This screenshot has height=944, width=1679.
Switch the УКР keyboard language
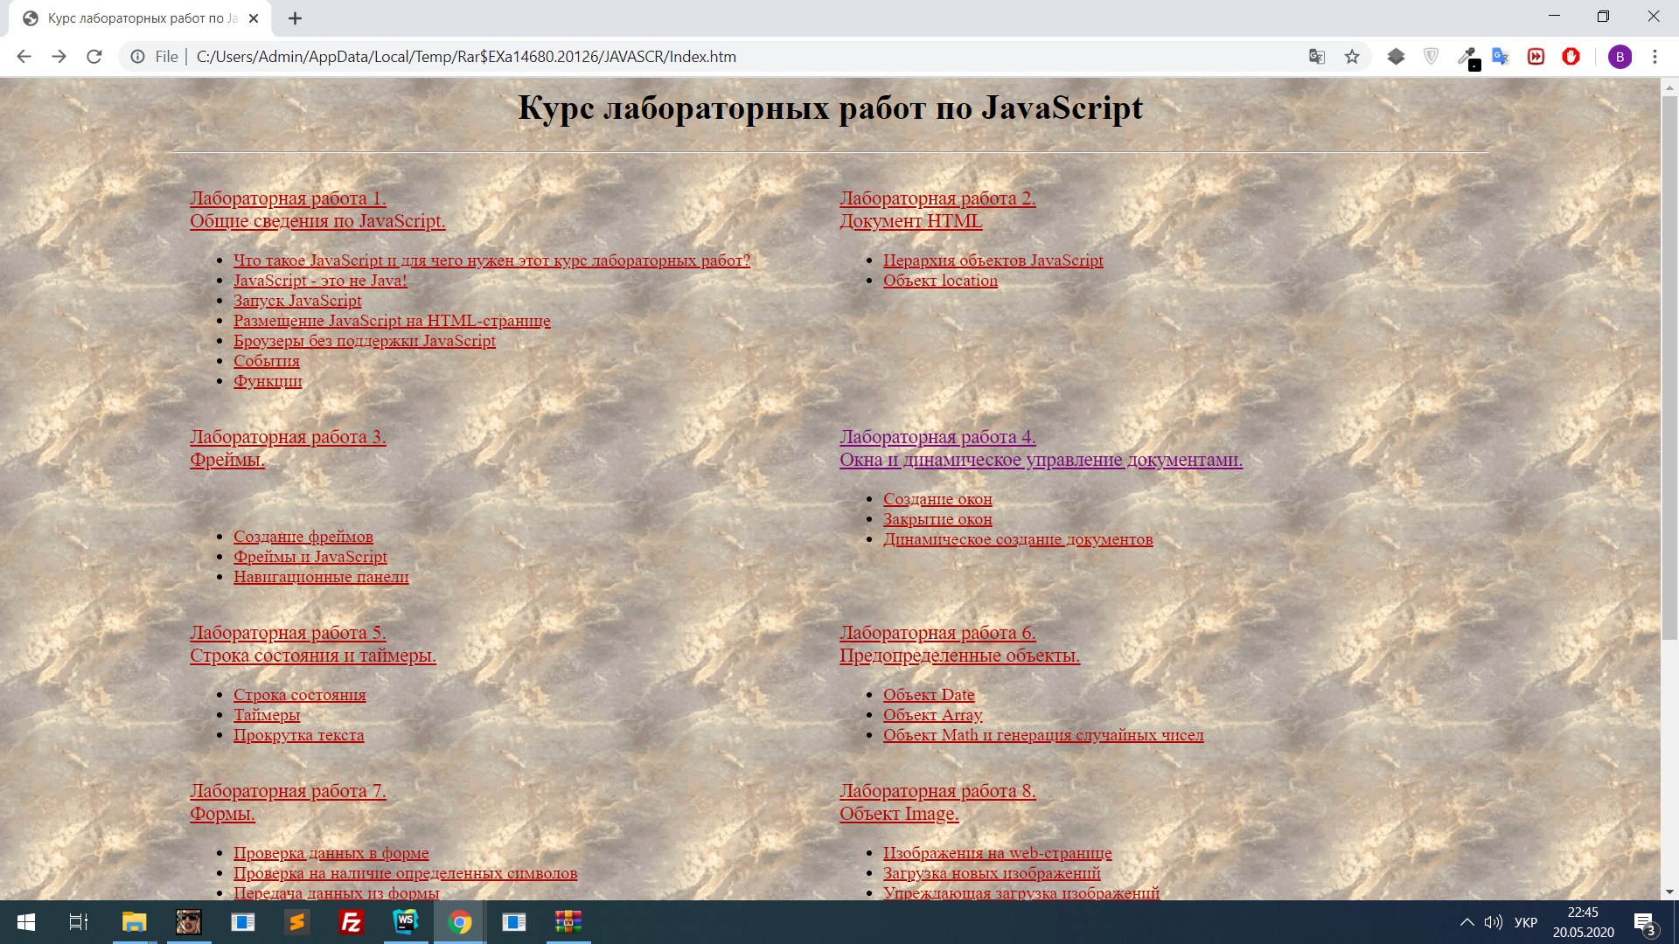tap(1526, 922)
